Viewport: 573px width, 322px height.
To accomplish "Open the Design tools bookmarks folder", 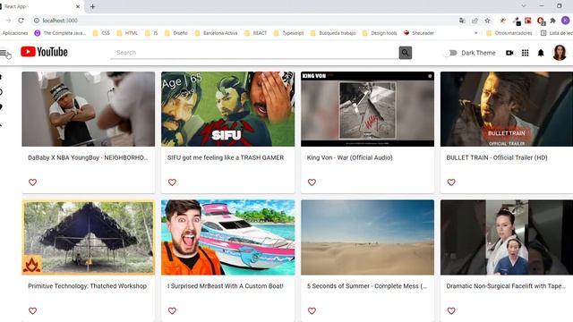I will [x=380, y=33].
